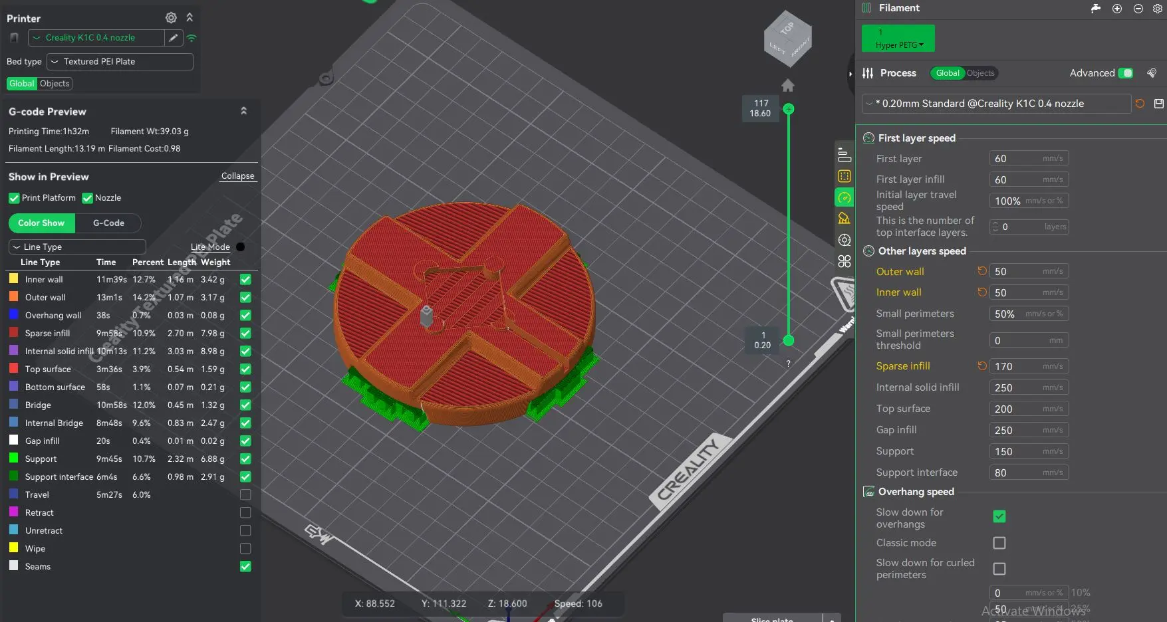
Task: Open the Line Type dropdown
Action: coord(77,247)
